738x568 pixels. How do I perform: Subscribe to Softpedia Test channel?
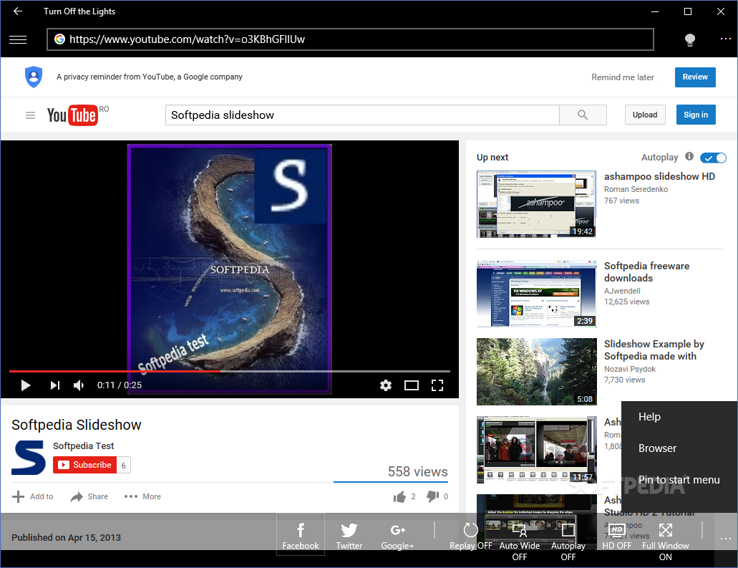[x=84, y=465]
